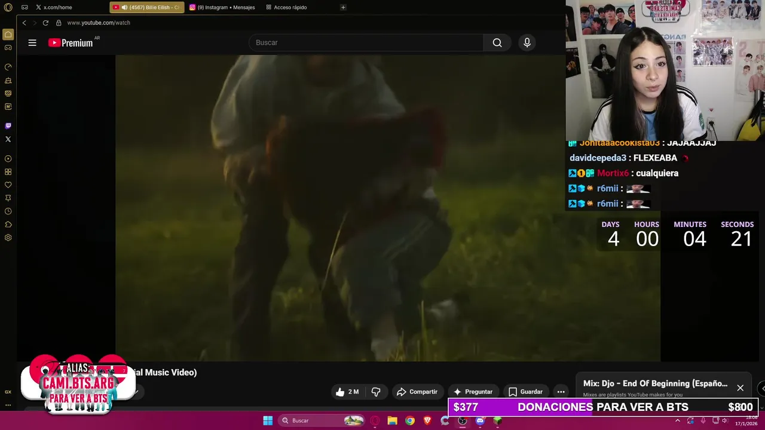The image size is (765, 430).
Task: Go back with the browser back arrow
Action: pos(24,23)
